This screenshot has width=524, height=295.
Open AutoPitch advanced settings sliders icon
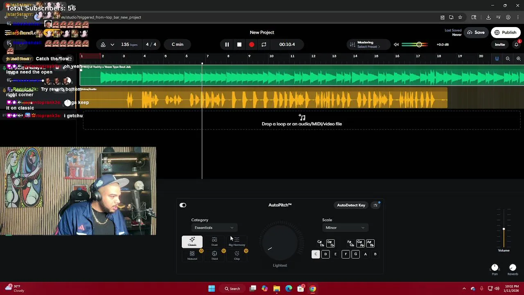[x=375, y=205]
